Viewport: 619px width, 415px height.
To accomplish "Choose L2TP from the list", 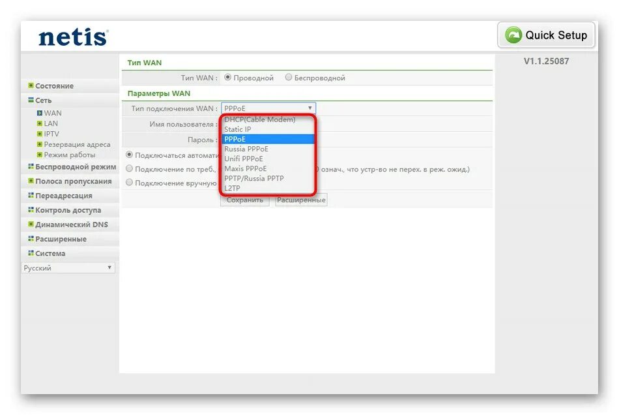I will click(268, 188).
